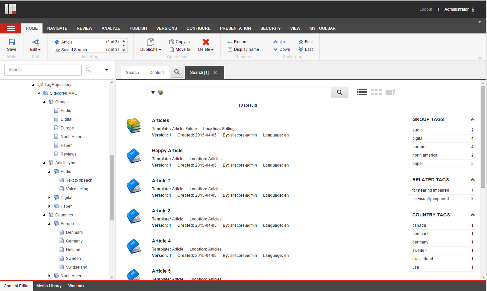Image resolution: width=487 pixels, height=291 pixels.
Task: Collapse the Group Tags facet section
Action: [x=472, y=120]
